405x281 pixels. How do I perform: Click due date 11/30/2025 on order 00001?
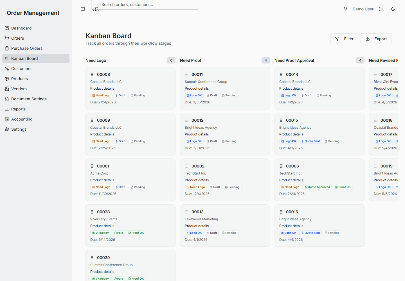pyautogui.click(x=103, y=194)
